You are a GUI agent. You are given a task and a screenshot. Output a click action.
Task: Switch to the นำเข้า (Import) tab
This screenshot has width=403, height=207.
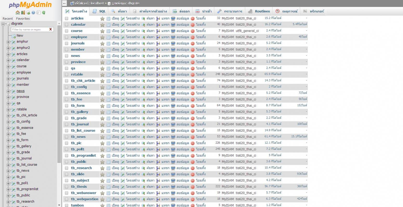click(x=203, y=11)
